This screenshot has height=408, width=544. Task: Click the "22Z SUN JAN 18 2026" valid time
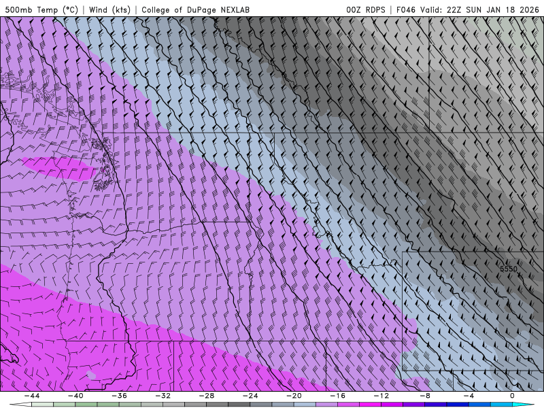tap(492, 10)
